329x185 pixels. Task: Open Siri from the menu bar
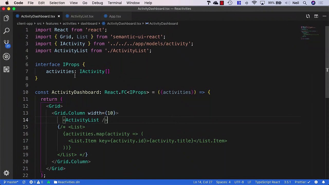pos(313,3)
